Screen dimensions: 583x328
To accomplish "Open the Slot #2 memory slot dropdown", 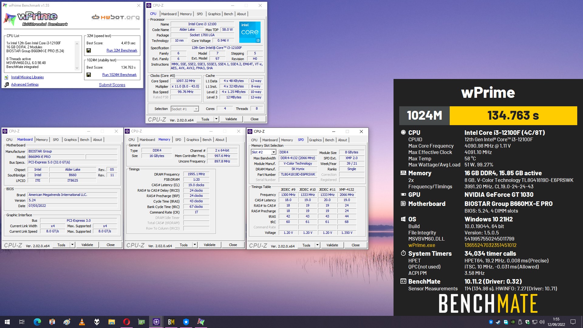I will tap(273, 152).
